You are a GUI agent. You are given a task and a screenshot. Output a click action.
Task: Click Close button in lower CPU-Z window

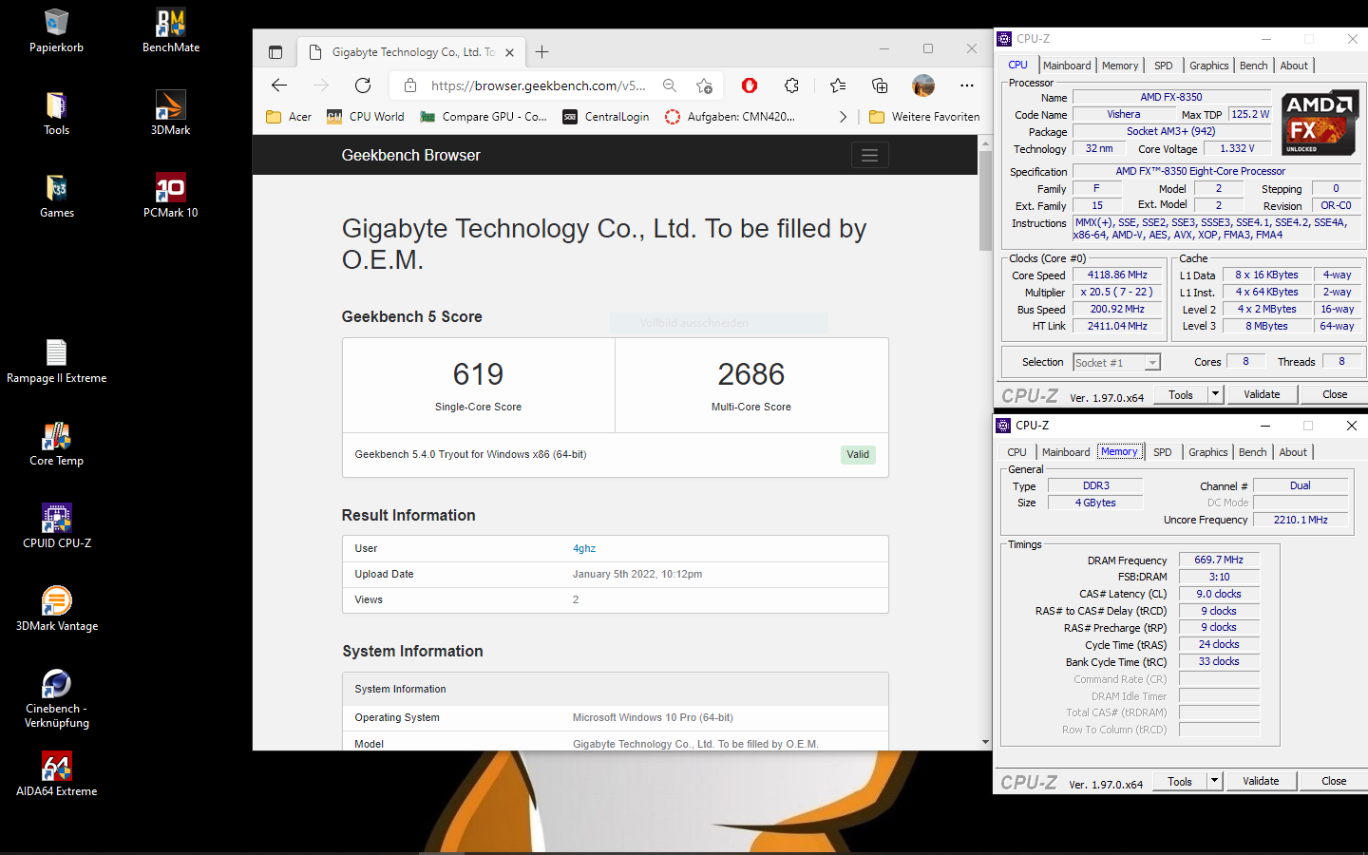1334,781
